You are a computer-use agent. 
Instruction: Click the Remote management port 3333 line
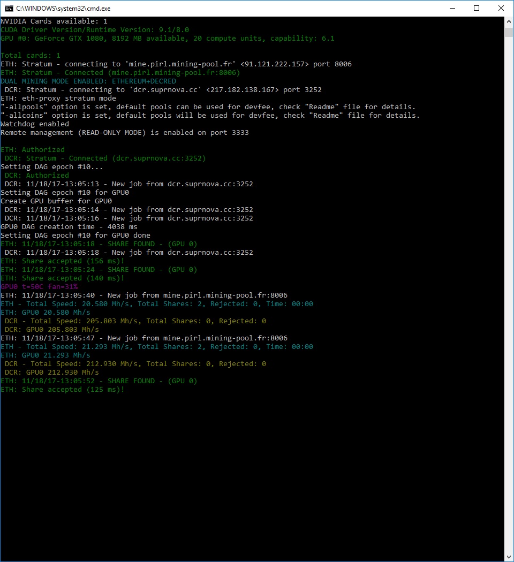coord(125,133)
